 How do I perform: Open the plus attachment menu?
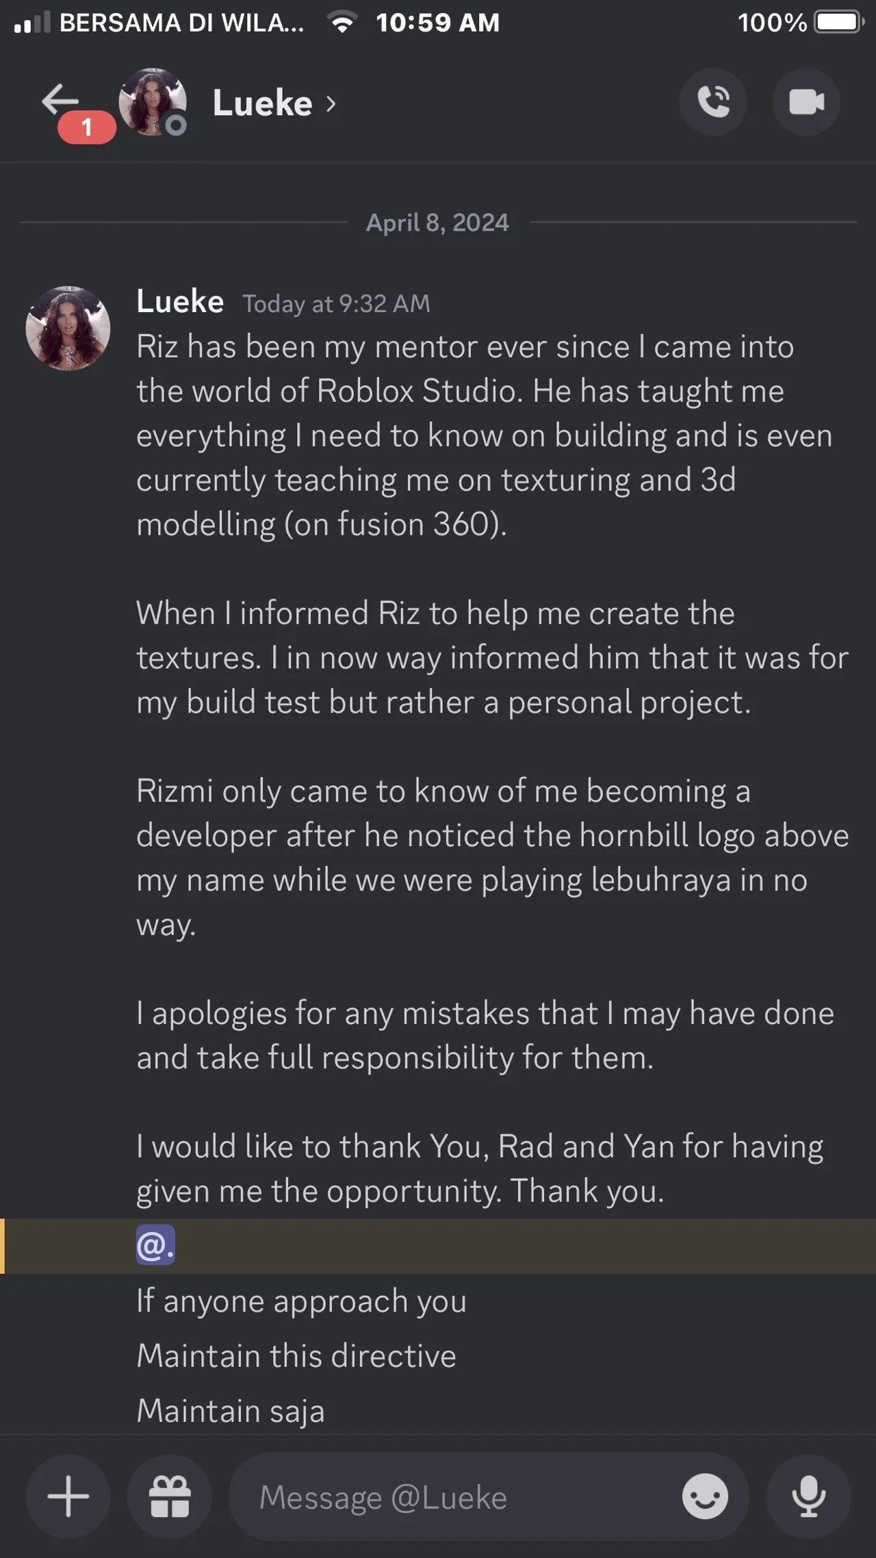[68, 1496]
